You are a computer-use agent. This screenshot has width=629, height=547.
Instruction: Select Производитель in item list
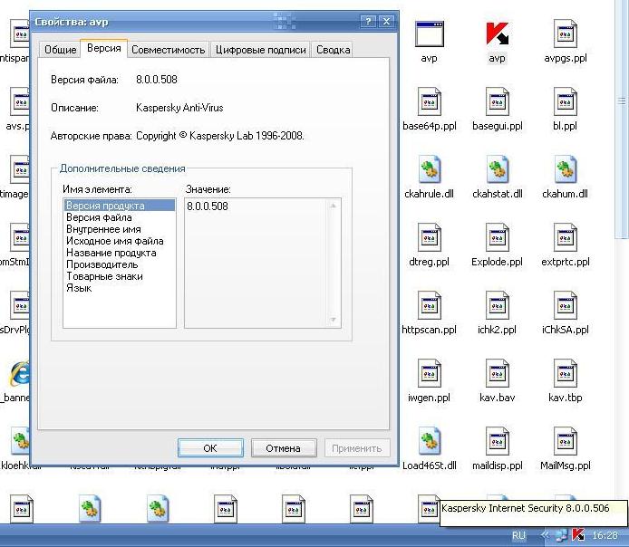(119, 264)
